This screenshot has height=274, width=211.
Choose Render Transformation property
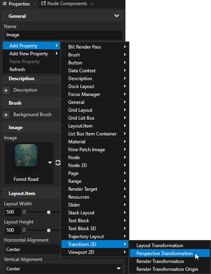[170, 261]
